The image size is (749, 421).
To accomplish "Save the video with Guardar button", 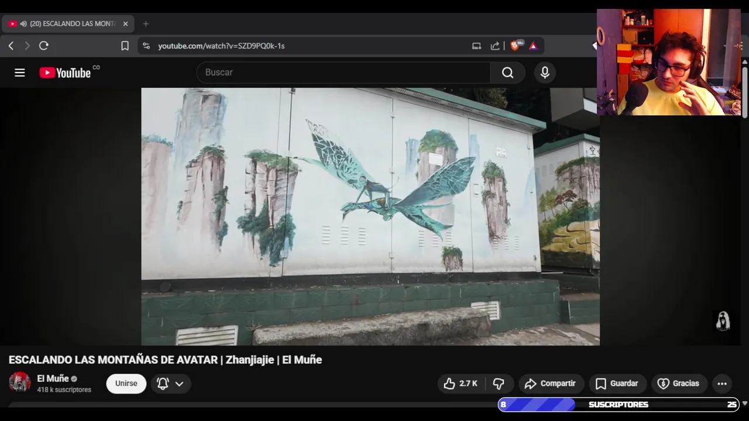I will click(617, 384).
